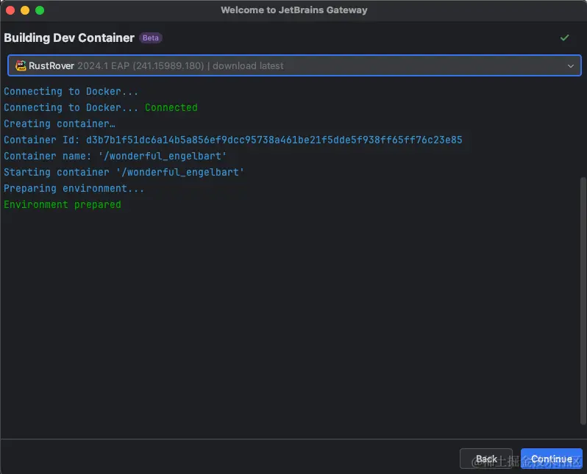Screen dimensions: 587x474
Task: Click the RustRover logo icon
Action: pos(21,65)
